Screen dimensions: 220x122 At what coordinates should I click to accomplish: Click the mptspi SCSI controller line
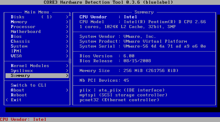pyautogui.click(x=123, y=95)
